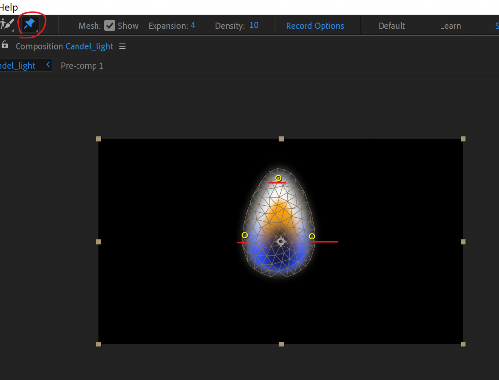Open the Composition panel menu icon
Screen dimensions: 499x380
(122, 46)
